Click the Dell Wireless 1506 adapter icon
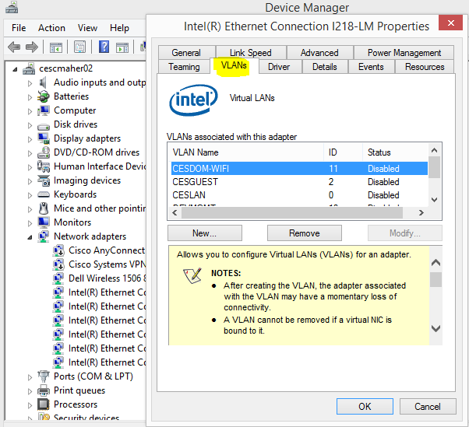 [x=58, y=278]
